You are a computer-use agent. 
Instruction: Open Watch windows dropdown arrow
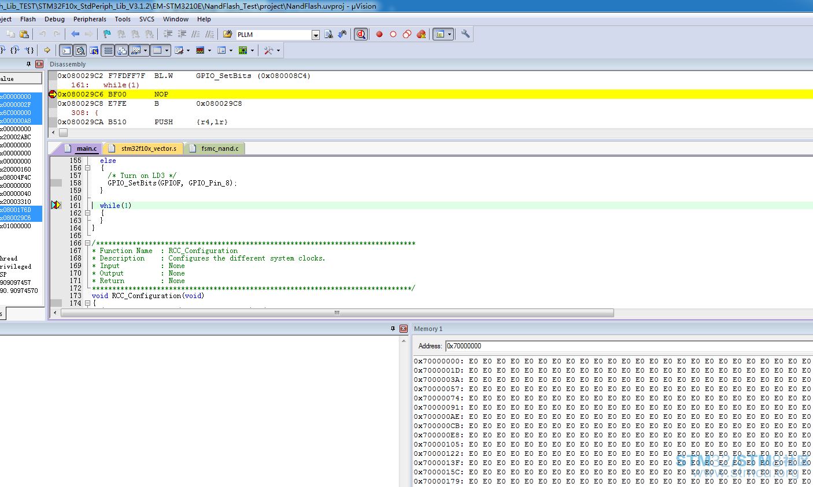coord(145,50)
